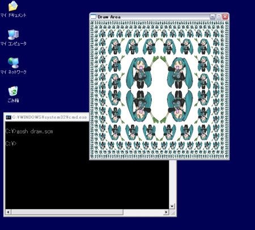Click the Draw Area title bar
The height and width of the screenshot is (230, 255).
click(159, 16)
